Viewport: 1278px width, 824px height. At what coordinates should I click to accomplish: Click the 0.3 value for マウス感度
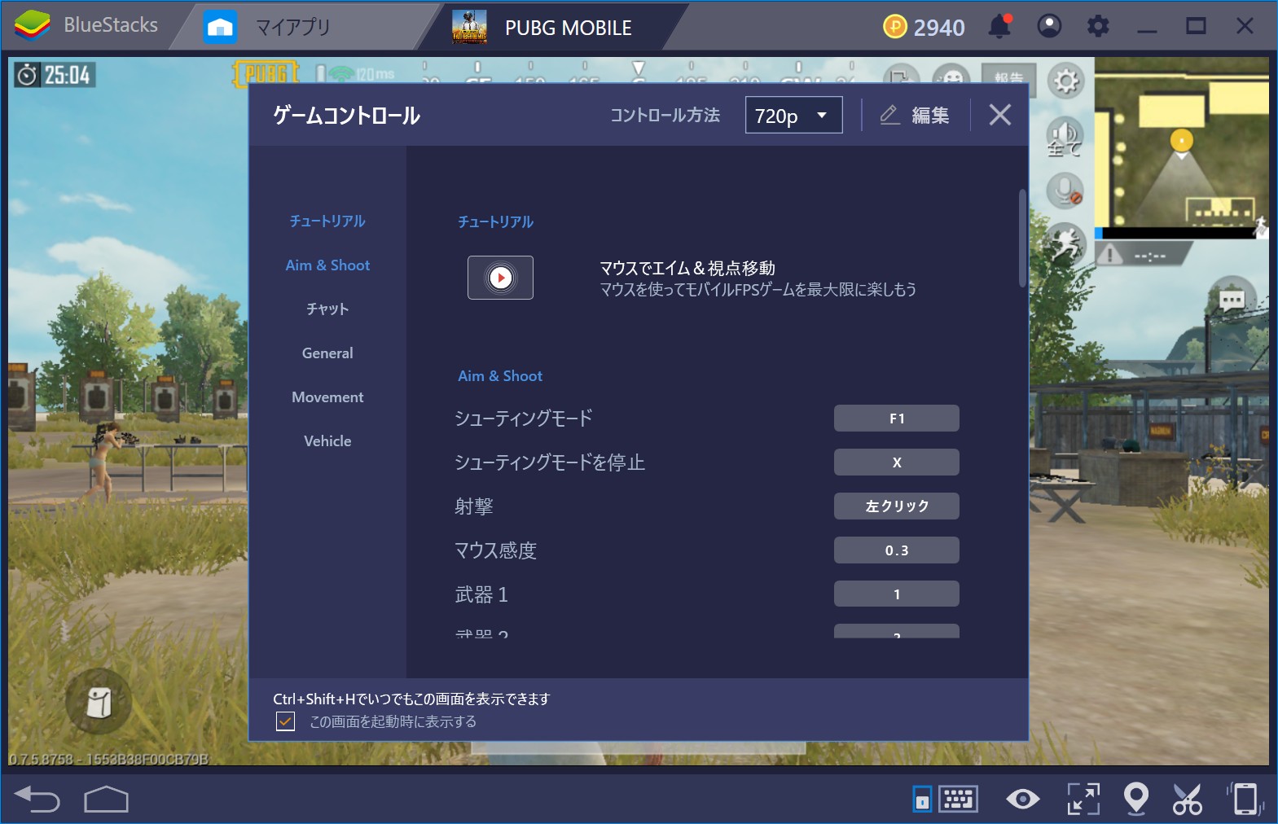point(896,550)
